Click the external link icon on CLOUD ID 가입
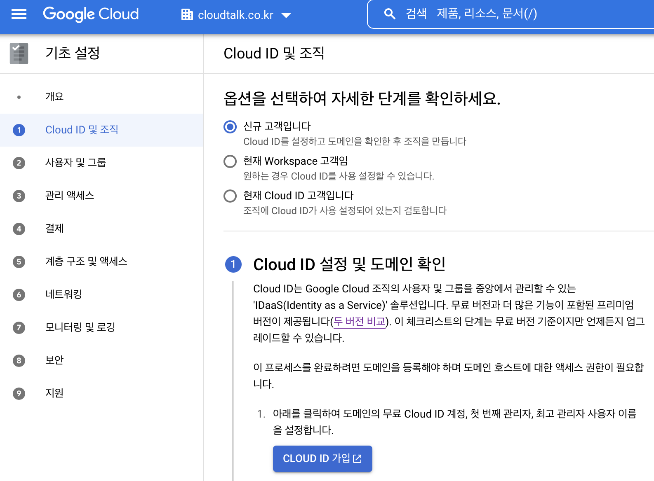 357,458
